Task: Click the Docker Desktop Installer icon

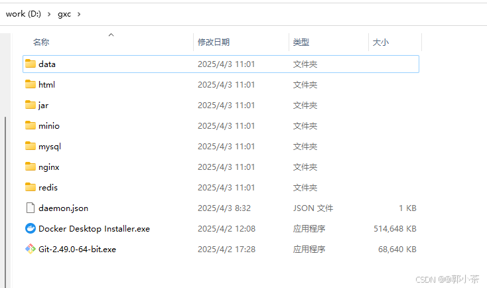Action: tap(30, 228)
